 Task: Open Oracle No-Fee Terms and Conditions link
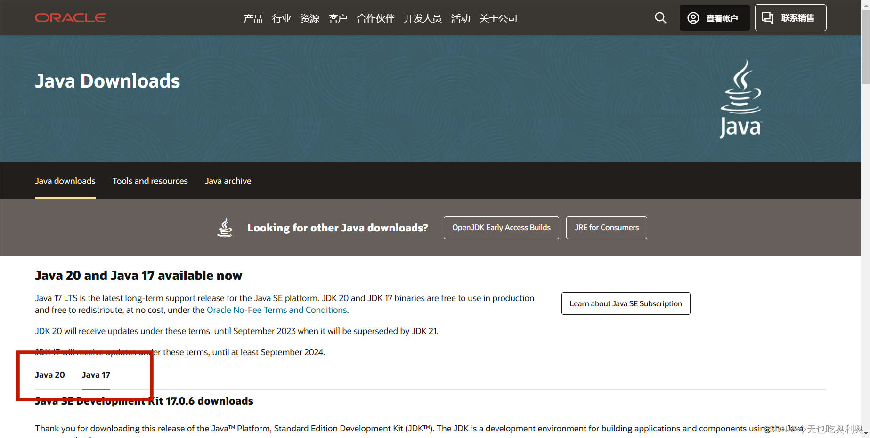(x=277, y=310)
